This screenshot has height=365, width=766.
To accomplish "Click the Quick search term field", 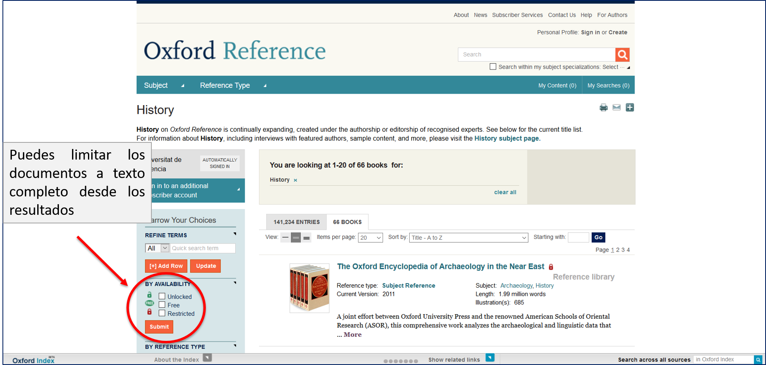I will click(203, 248).
